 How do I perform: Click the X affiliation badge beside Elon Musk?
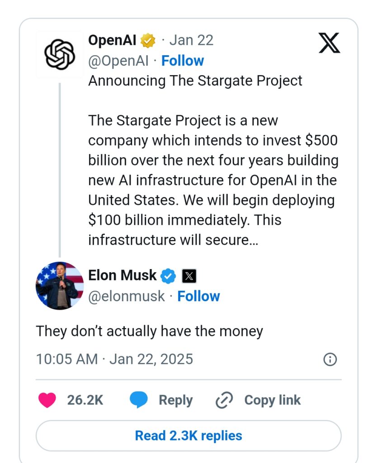pyautogui.click(x=189, y=276)
